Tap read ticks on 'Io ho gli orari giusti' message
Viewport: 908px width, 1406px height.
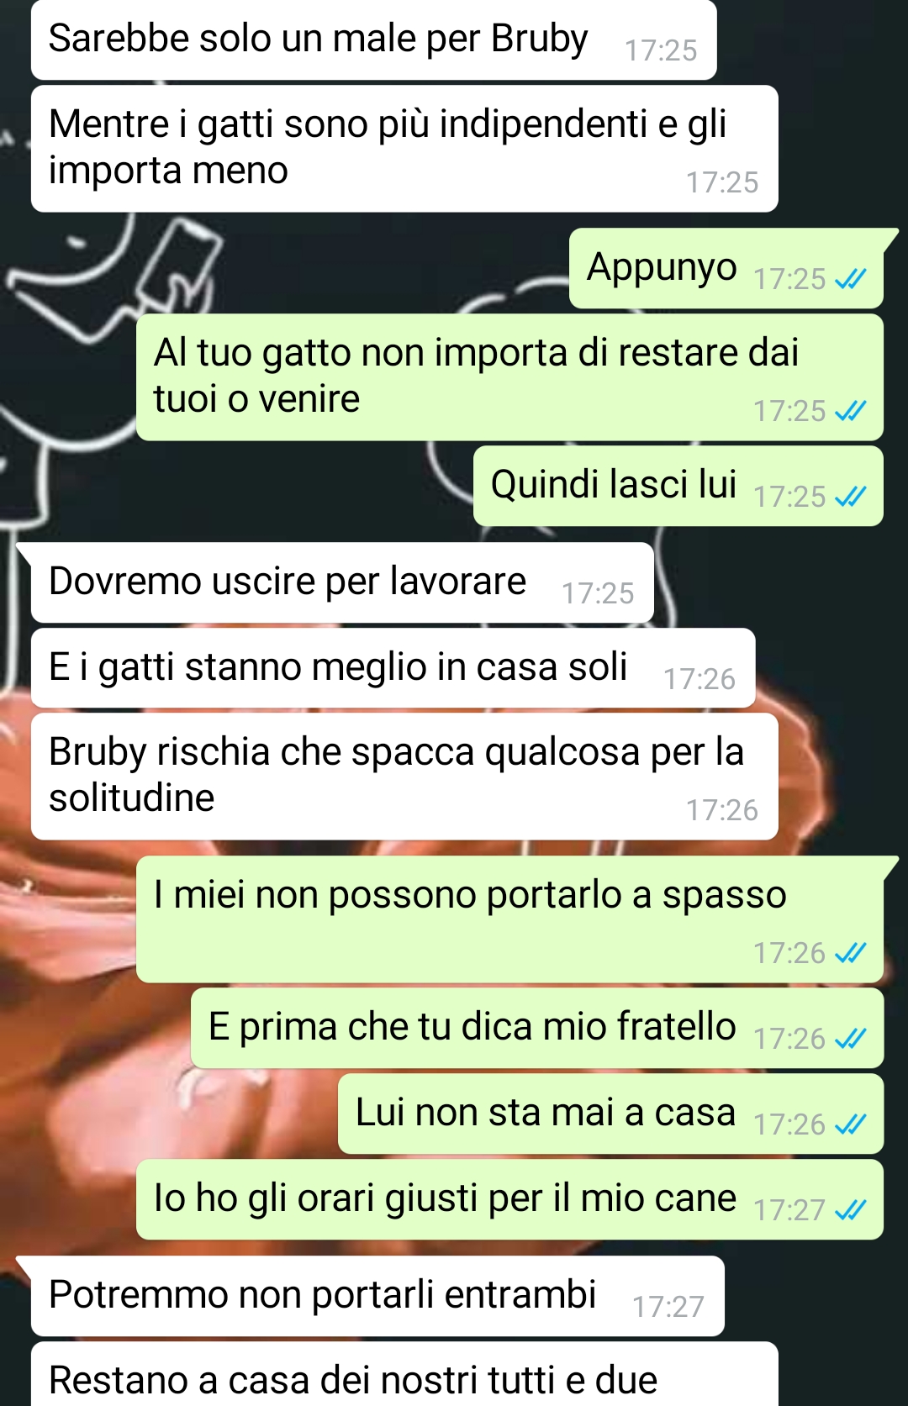(850, 1210)
